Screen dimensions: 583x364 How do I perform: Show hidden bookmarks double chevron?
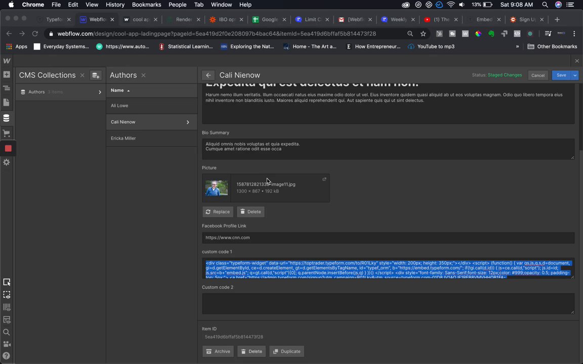(517, 47)
